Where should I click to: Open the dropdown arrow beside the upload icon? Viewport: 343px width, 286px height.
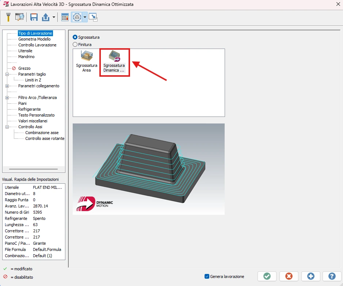(54, 17)
